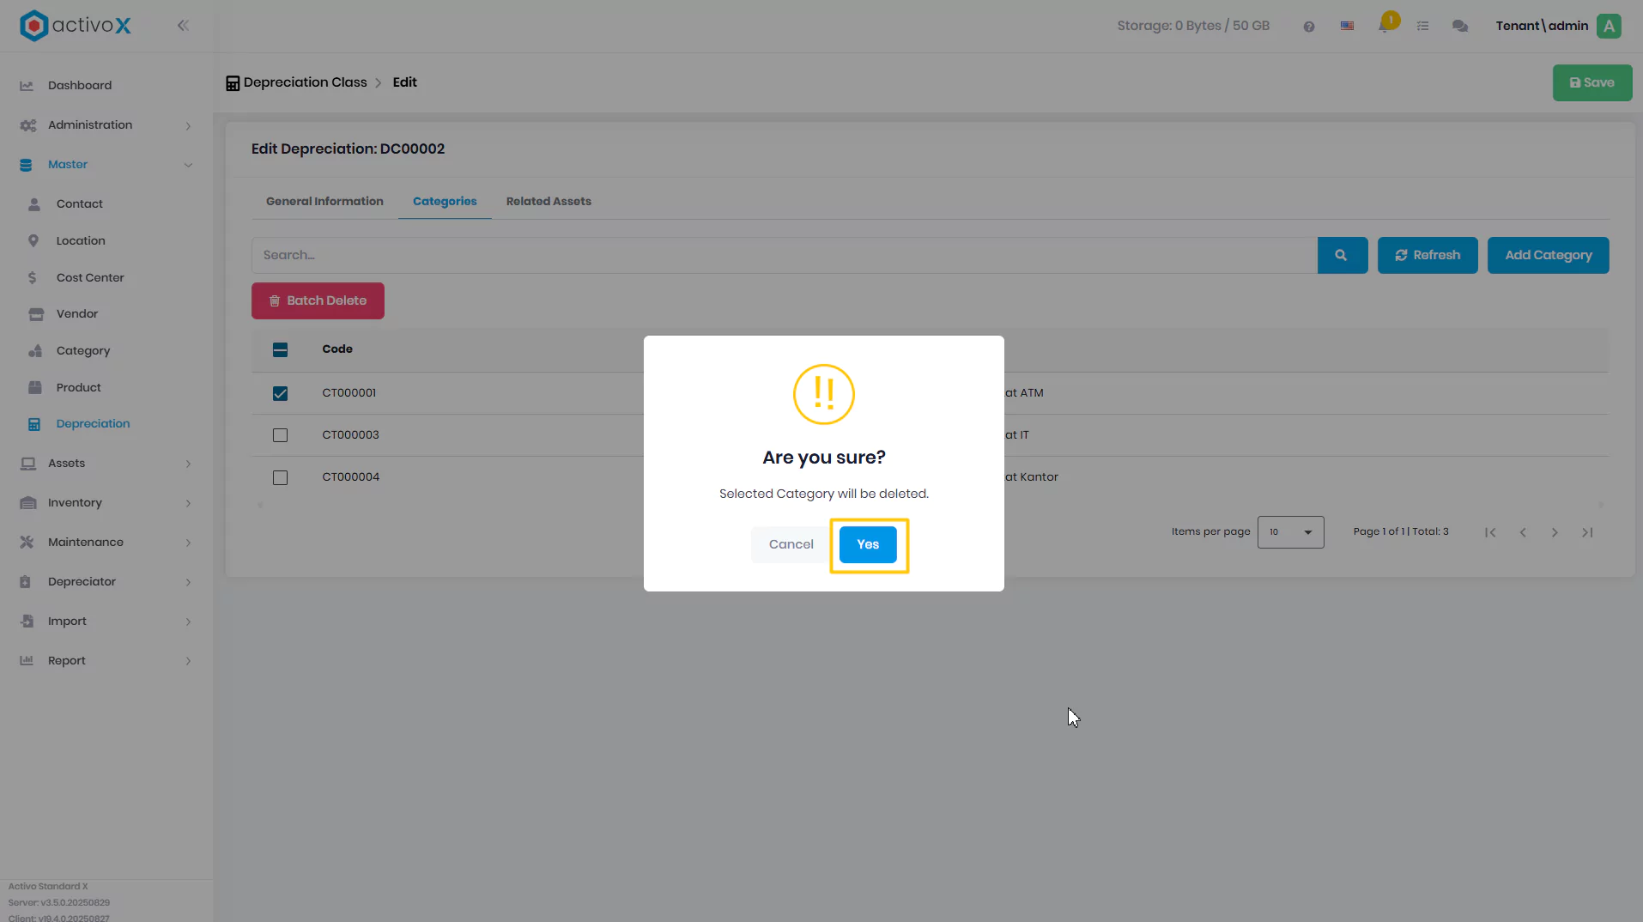
Task: Expand the Import menu chevron
Action: 188,622
